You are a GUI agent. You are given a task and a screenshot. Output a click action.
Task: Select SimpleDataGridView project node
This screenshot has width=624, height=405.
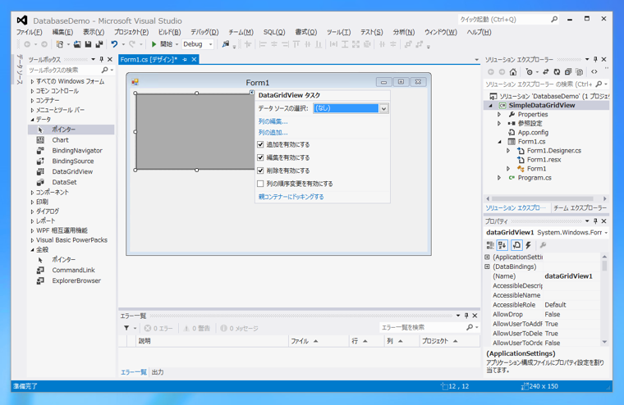tap(542, 105)
